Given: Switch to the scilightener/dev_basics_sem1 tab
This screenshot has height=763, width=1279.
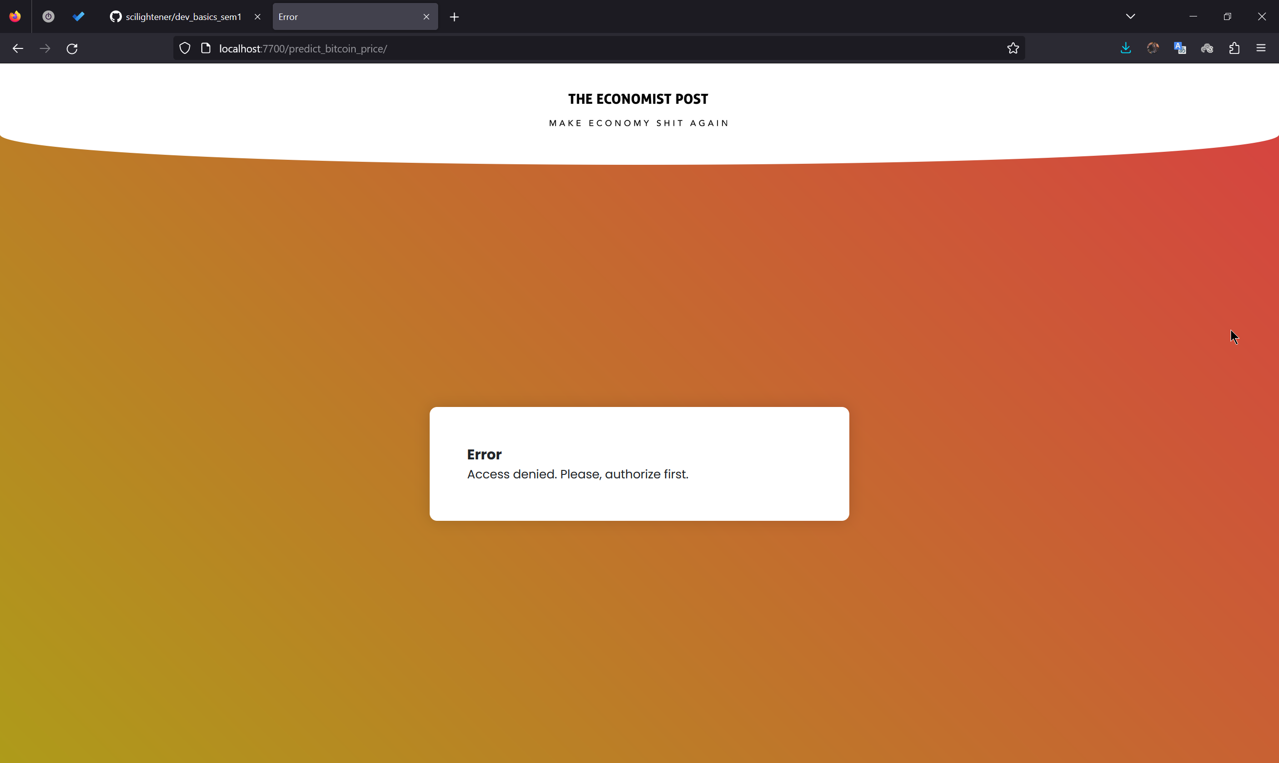Looking at the screenshot, I should tap(177, 16).
